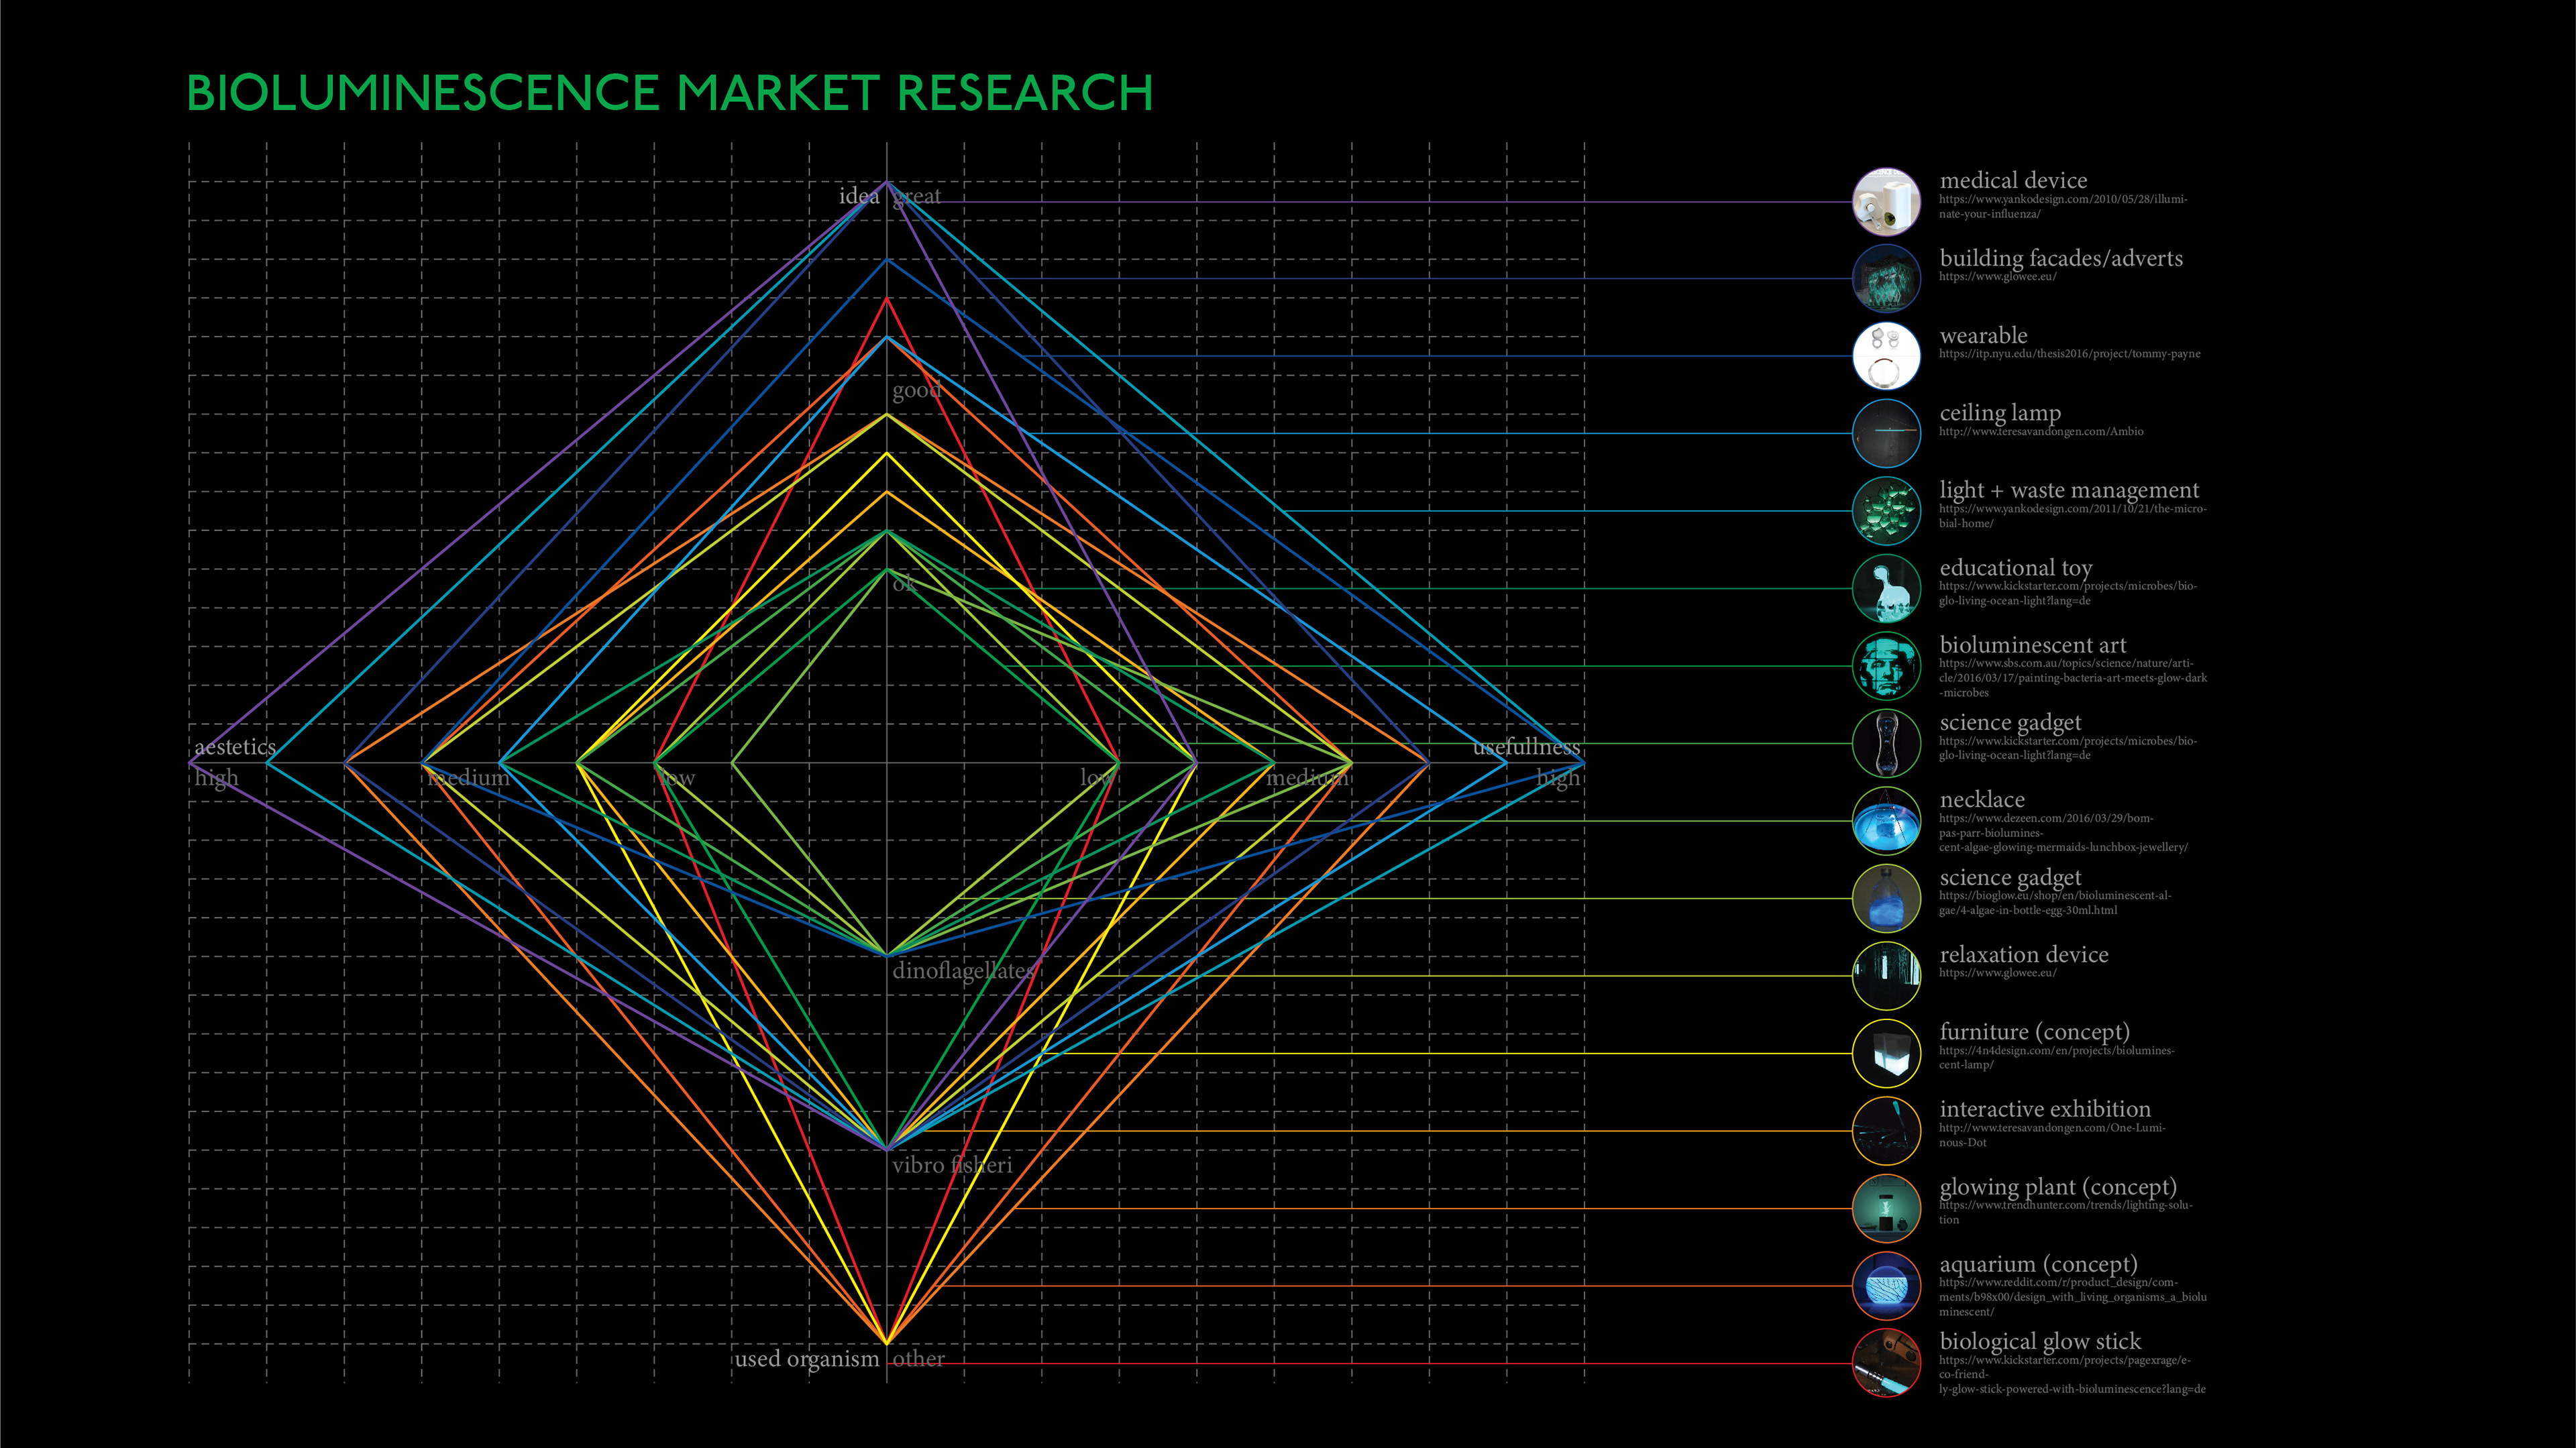Select the "high" label beneath usefullness
Screen dimensions: 2576x1448
1558,778
